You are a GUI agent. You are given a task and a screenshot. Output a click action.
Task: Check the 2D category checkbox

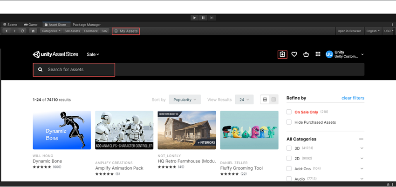pyautogui.click(x=289, y=159)
